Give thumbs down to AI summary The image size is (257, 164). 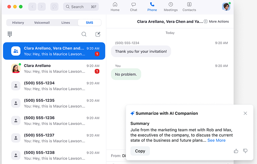click(245, 151)
